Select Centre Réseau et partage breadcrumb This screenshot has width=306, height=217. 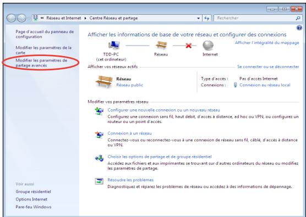[x=113, y=18]
